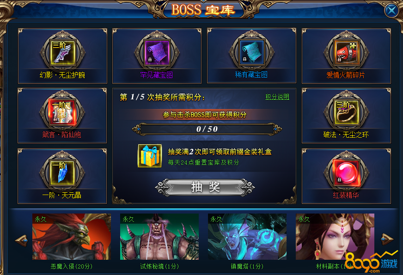Select the 爱情火箭碎片 rocket fragment icon

point(346,52)
